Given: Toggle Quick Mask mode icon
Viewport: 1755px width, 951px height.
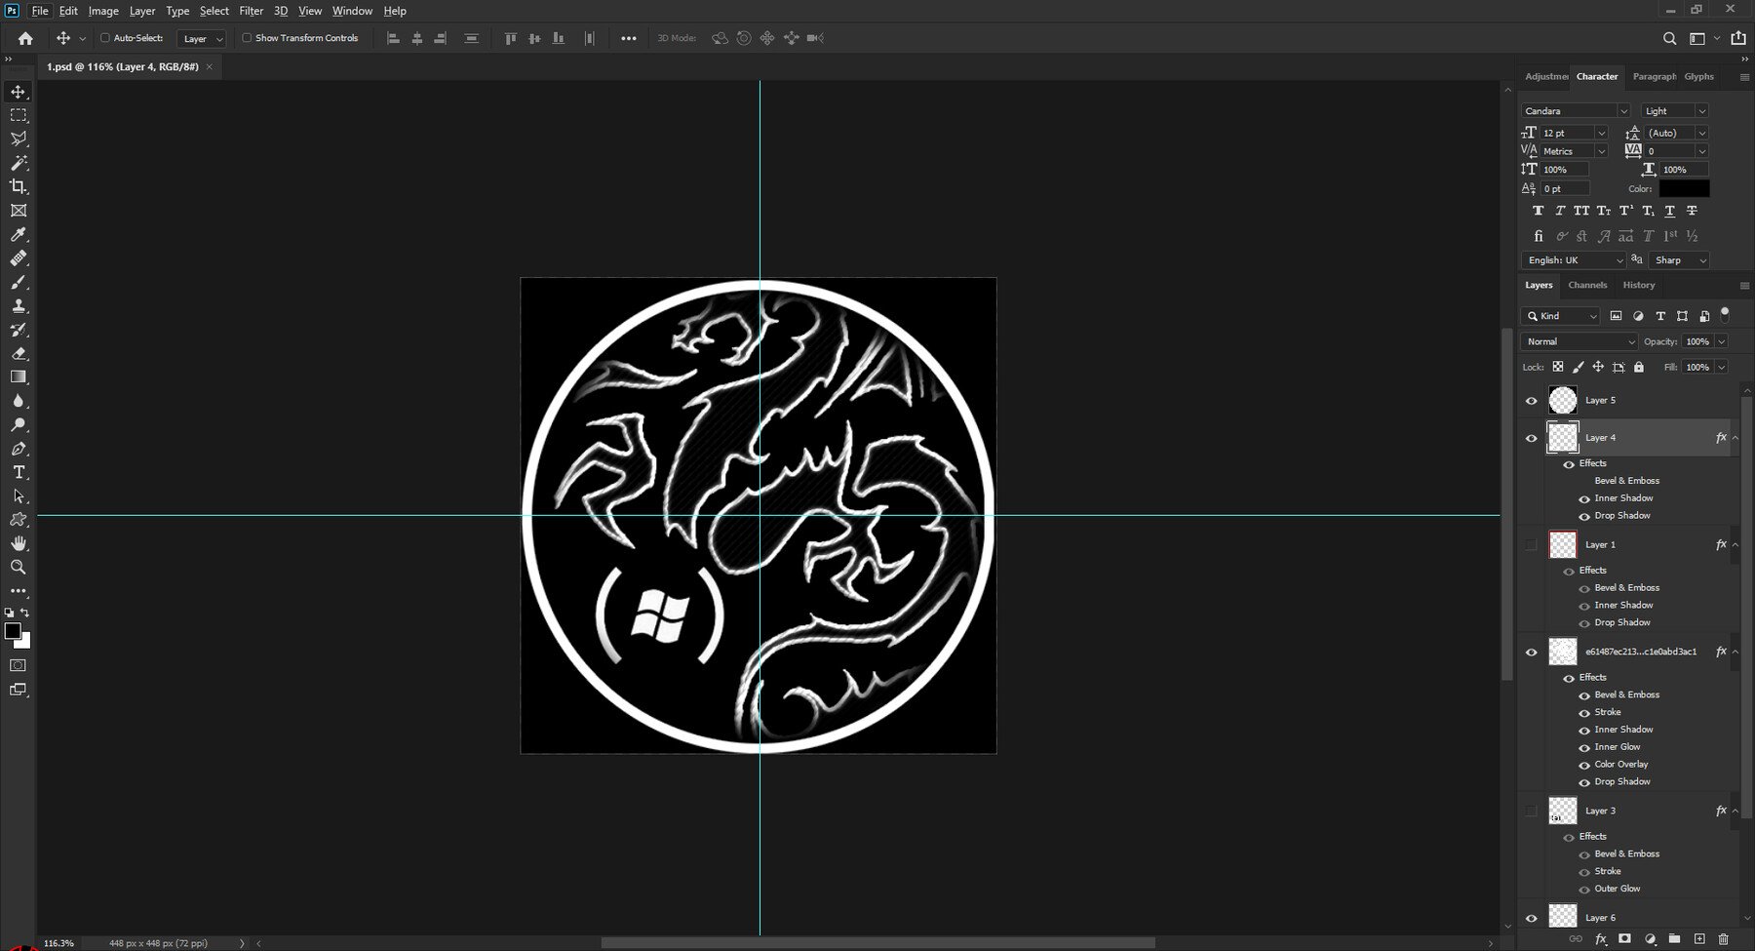Looking at the screenshot, I should point(19,665).
